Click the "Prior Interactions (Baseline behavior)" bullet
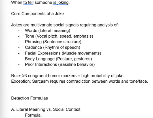This screenshot has height=118, width=153. pyautogui.click(x=60, y=65)
